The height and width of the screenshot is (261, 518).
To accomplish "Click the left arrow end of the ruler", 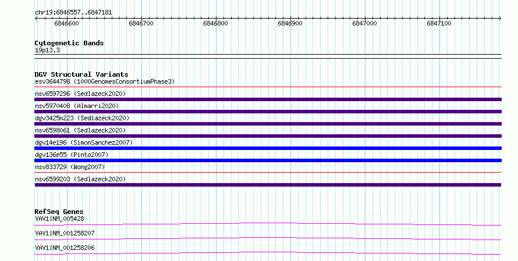I will tap(36, 19).
